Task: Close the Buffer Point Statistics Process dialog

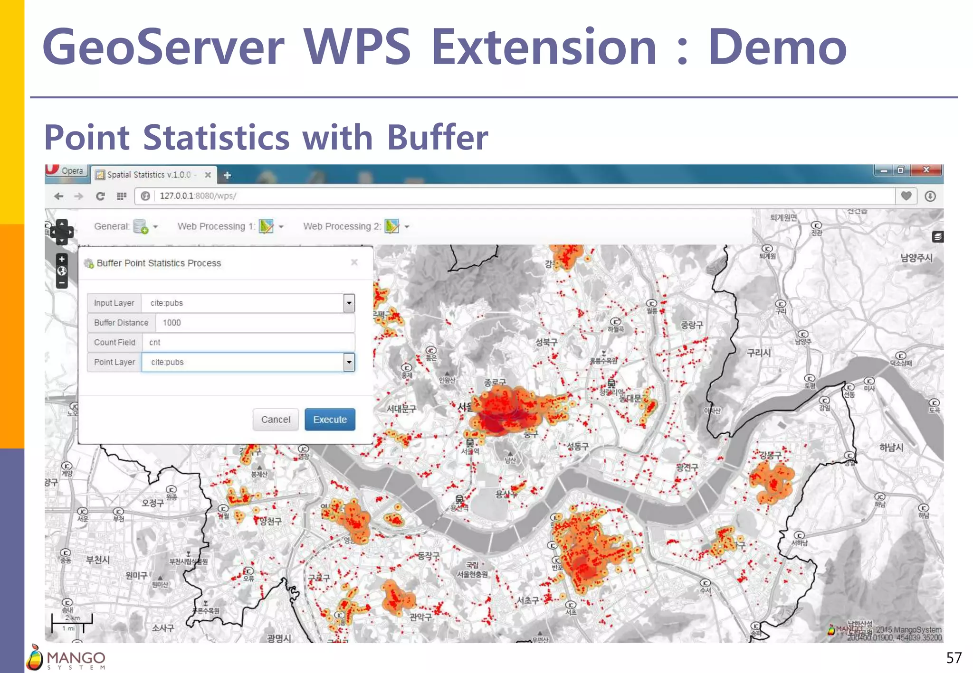Action: pos(354,262)
